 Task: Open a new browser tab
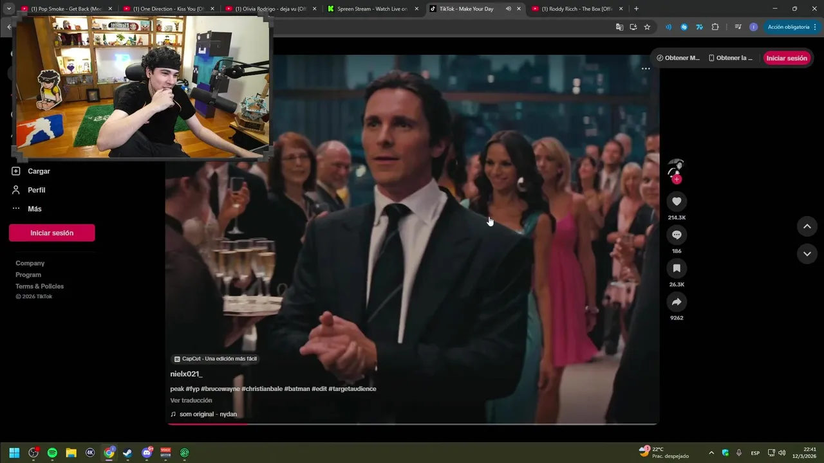tap(637, 9)
